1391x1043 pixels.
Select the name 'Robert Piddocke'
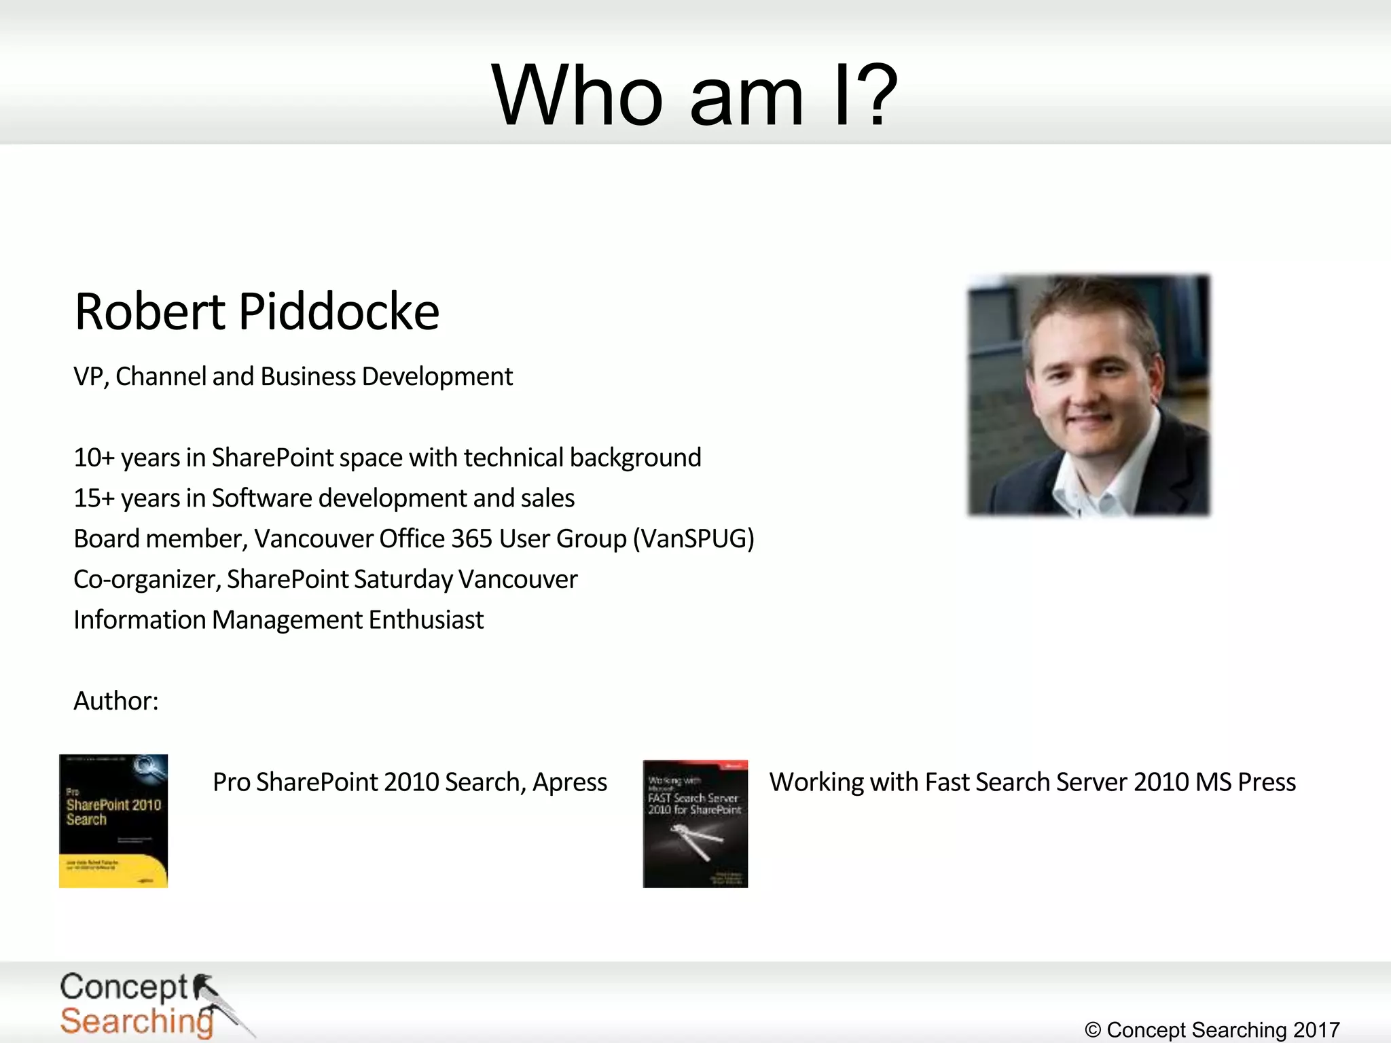(257, 312)
